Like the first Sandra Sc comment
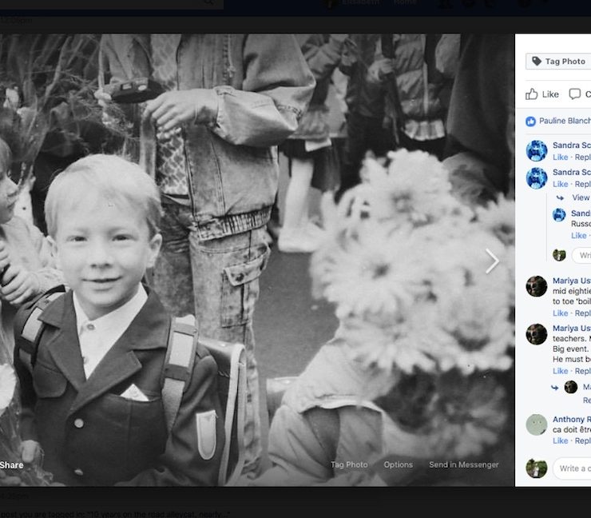The height and width of the screenshot is (518, 591). click(x=560, y=157)
